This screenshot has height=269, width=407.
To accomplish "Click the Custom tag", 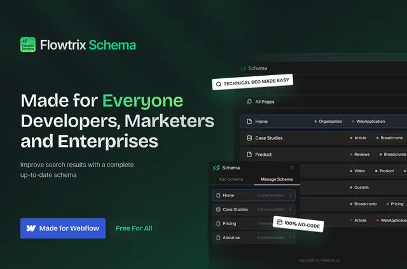I will pyautogui.click(x=359, y=188).
